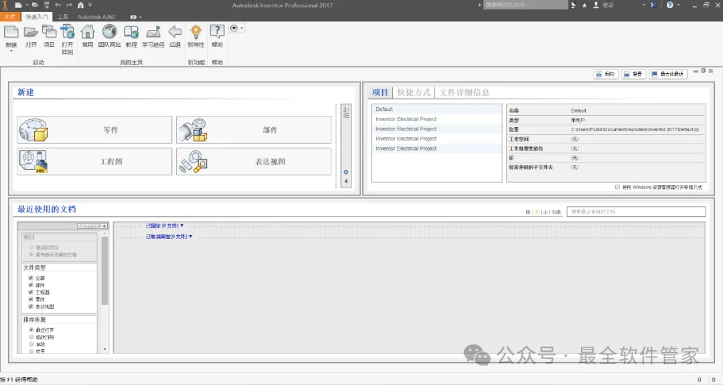723x385 pixels.
Task: Toggle 全部 (All) file type checkbox
Action: 31,278
